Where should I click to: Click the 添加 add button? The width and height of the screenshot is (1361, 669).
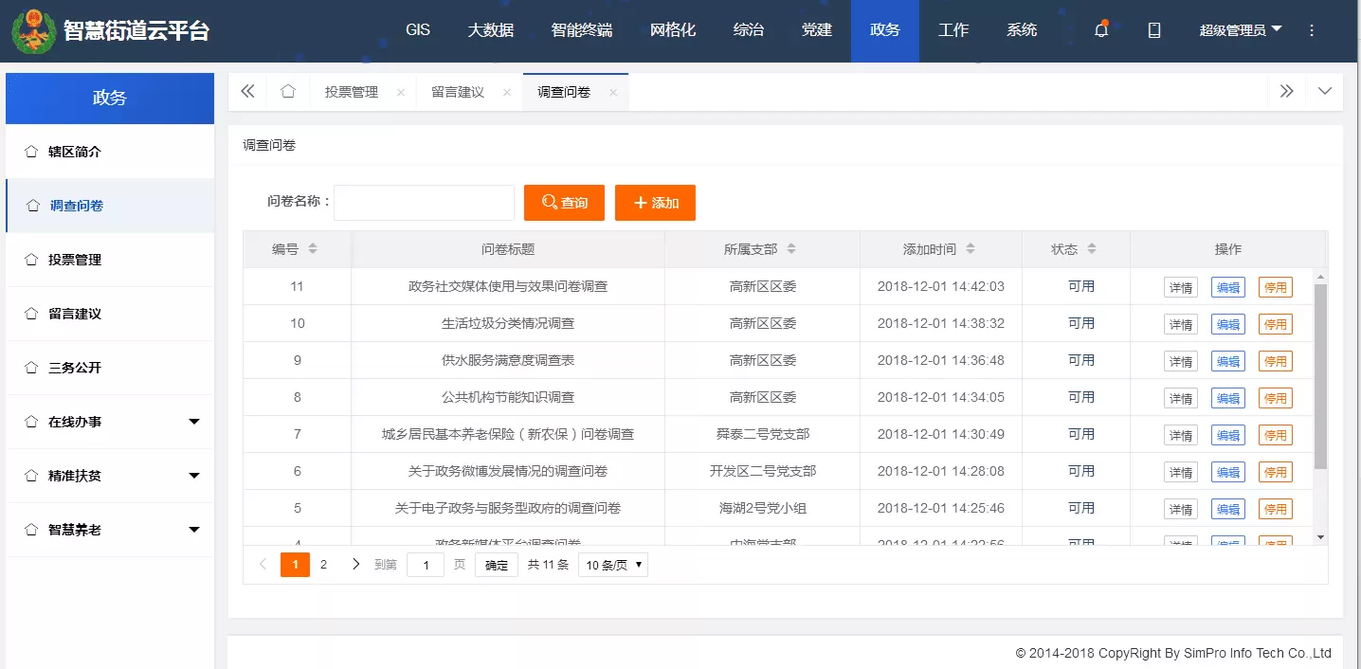(x=655, y=203)
